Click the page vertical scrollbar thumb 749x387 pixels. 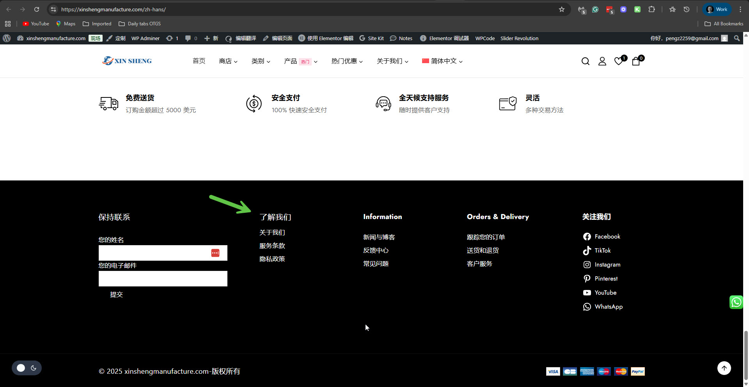click(x=746, y=355)
